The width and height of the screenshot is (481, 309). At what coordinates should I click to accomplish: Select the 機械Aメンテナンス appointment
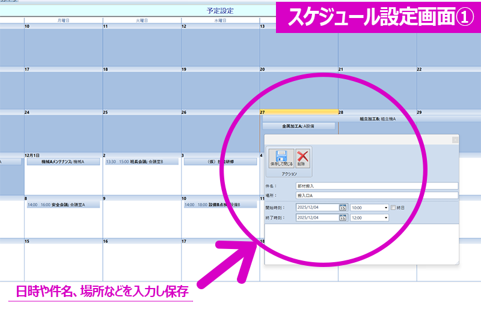click(x=63, y=161)
